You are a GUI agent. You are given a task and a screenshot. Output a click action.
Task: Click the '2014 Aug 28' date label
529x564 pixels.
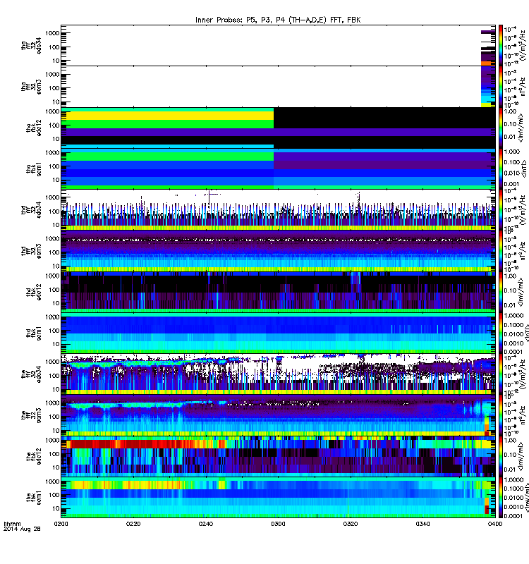point(22,529)
